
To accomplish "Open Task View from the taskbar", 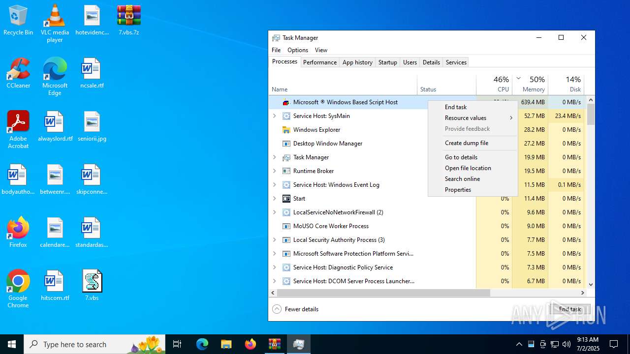I will [178, 344].
